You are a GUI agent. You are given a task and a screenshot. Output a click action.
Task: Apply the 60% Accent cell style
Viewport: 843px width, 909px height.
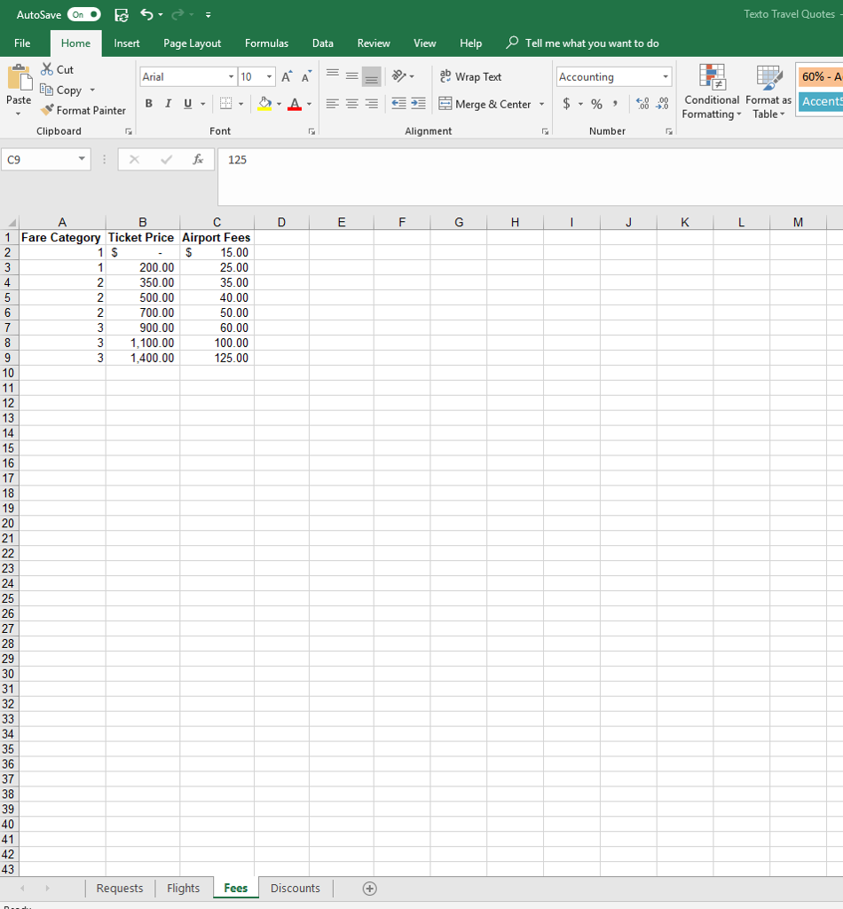pos(821,76)
